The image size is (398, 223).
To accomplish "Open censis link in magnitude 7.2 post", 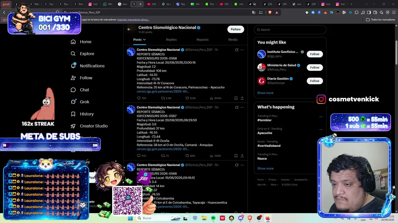I will click(163, 91).
